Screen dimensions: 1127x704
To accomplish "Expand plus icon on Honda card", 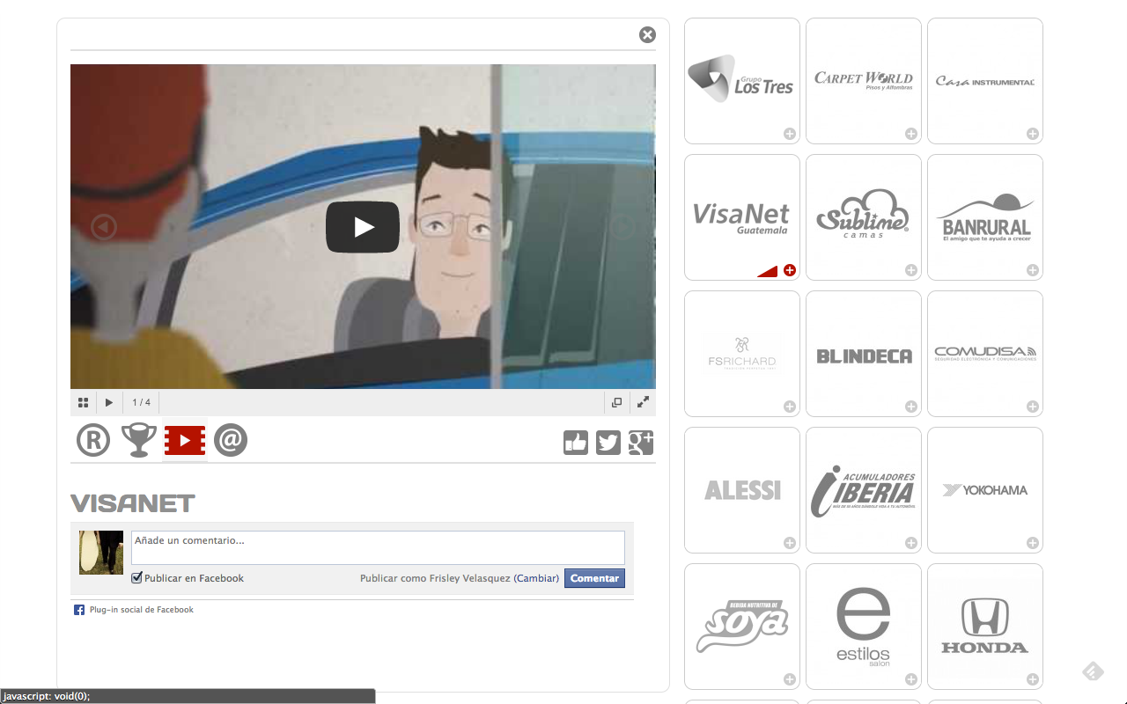I will coord(1033,679).
